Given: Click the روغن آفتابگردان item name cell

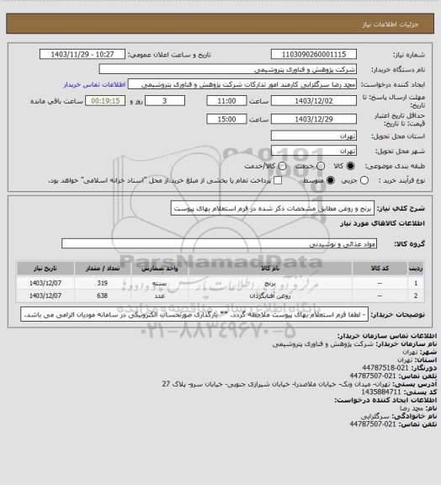Looking at the screenshot, I should pos(270,296).
